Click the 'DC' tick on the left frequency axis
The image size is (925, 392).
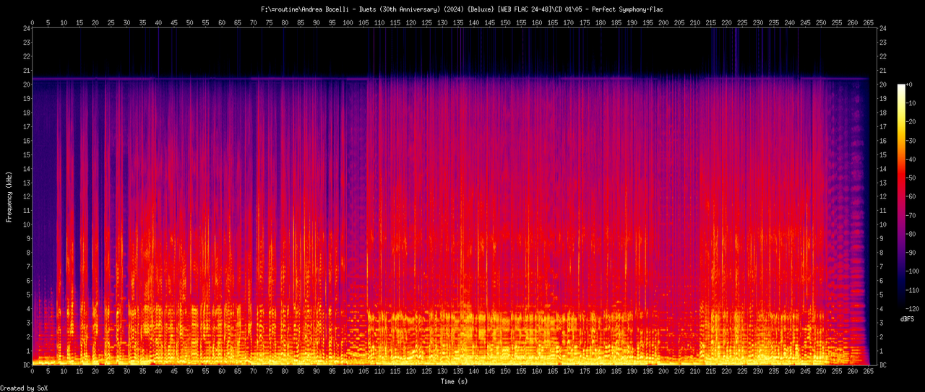click(x=26, y=365)
